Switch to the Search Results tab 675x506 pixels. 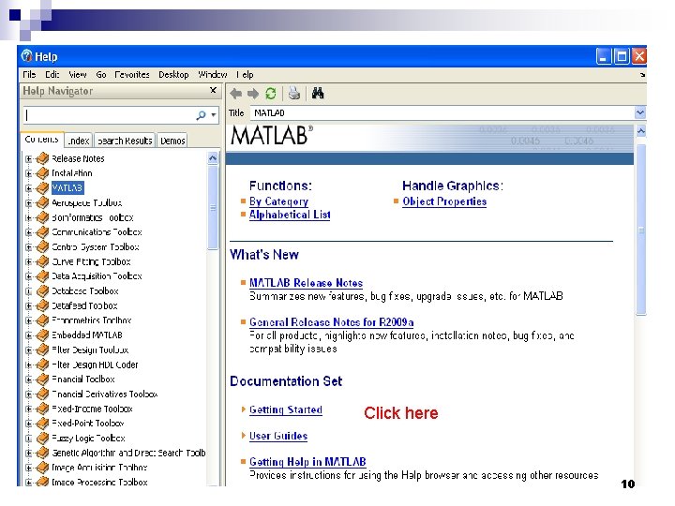[x=125, y=141]
